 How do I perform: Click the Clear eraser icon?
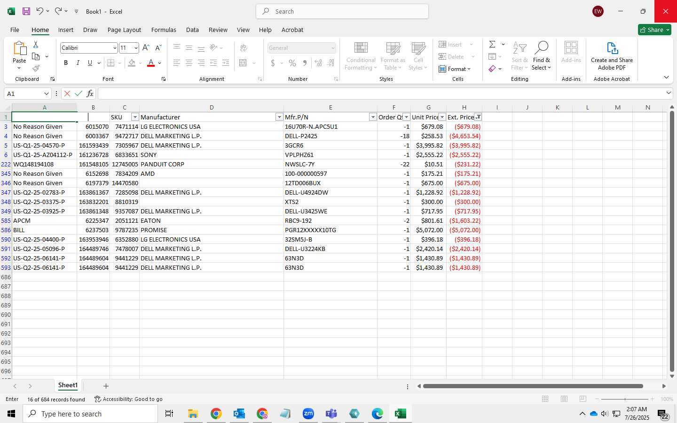point(492,69)
